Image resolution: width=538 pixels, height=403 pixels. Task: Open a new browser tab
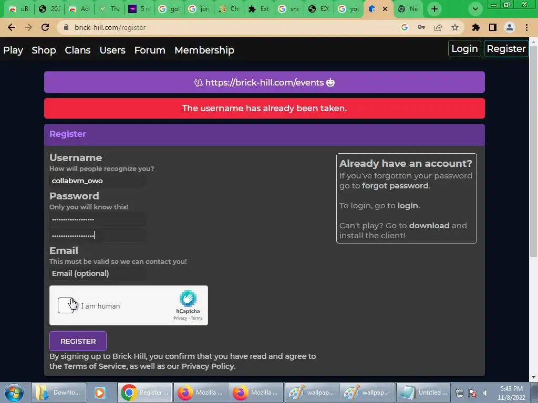pyautogui.click(x=434, y=9)
